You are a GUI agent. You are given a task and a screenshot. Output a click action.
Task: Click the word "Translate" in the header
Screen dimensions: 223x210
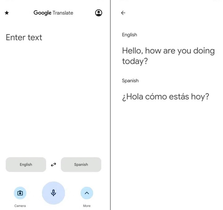tap(63, 13)
